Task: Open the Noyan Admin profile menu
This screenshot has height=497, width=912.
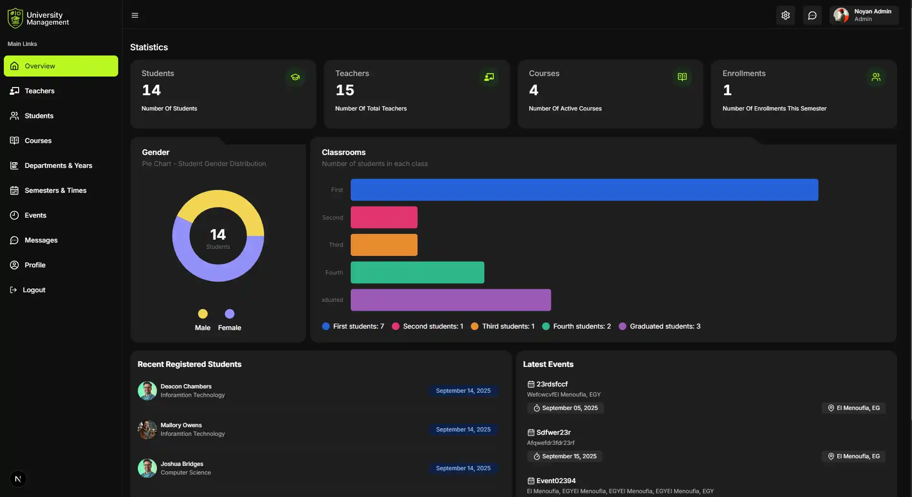Action: [x=864, y=15]
